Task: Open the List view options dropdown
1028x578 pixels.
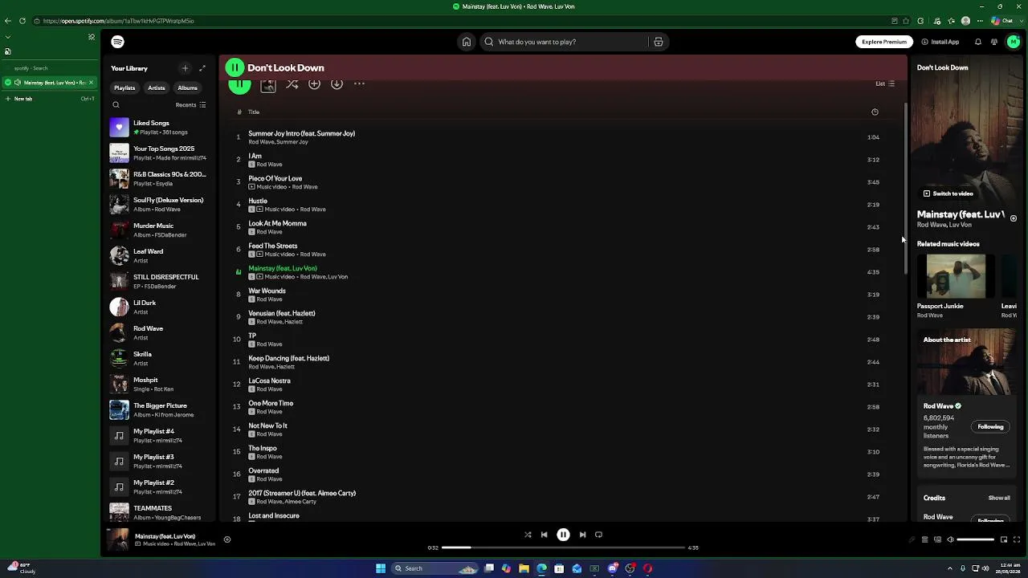Action: [884, 83]
